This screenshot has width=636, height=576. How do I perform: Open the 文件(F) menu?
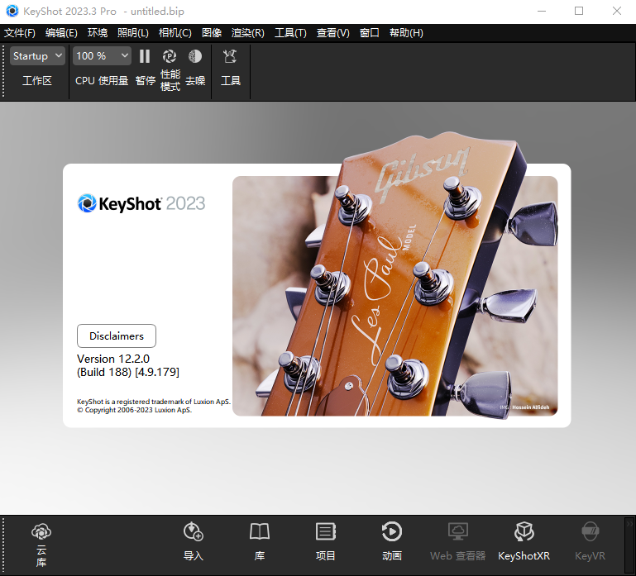click(x=20, y=33)
